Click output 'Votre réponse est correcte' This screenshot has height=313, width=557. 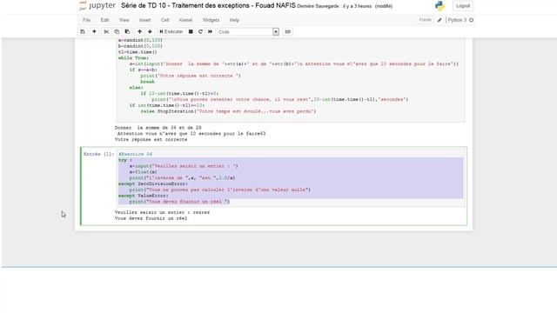click(151, 139)
